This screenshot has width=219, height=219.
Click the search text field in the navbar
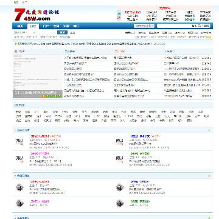pyautogui.click(x=177, y=26)
